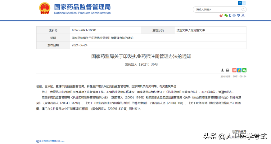Click the 国家药品监督管理局 site title
Screen dimensions: 271x144
[82, 7]
